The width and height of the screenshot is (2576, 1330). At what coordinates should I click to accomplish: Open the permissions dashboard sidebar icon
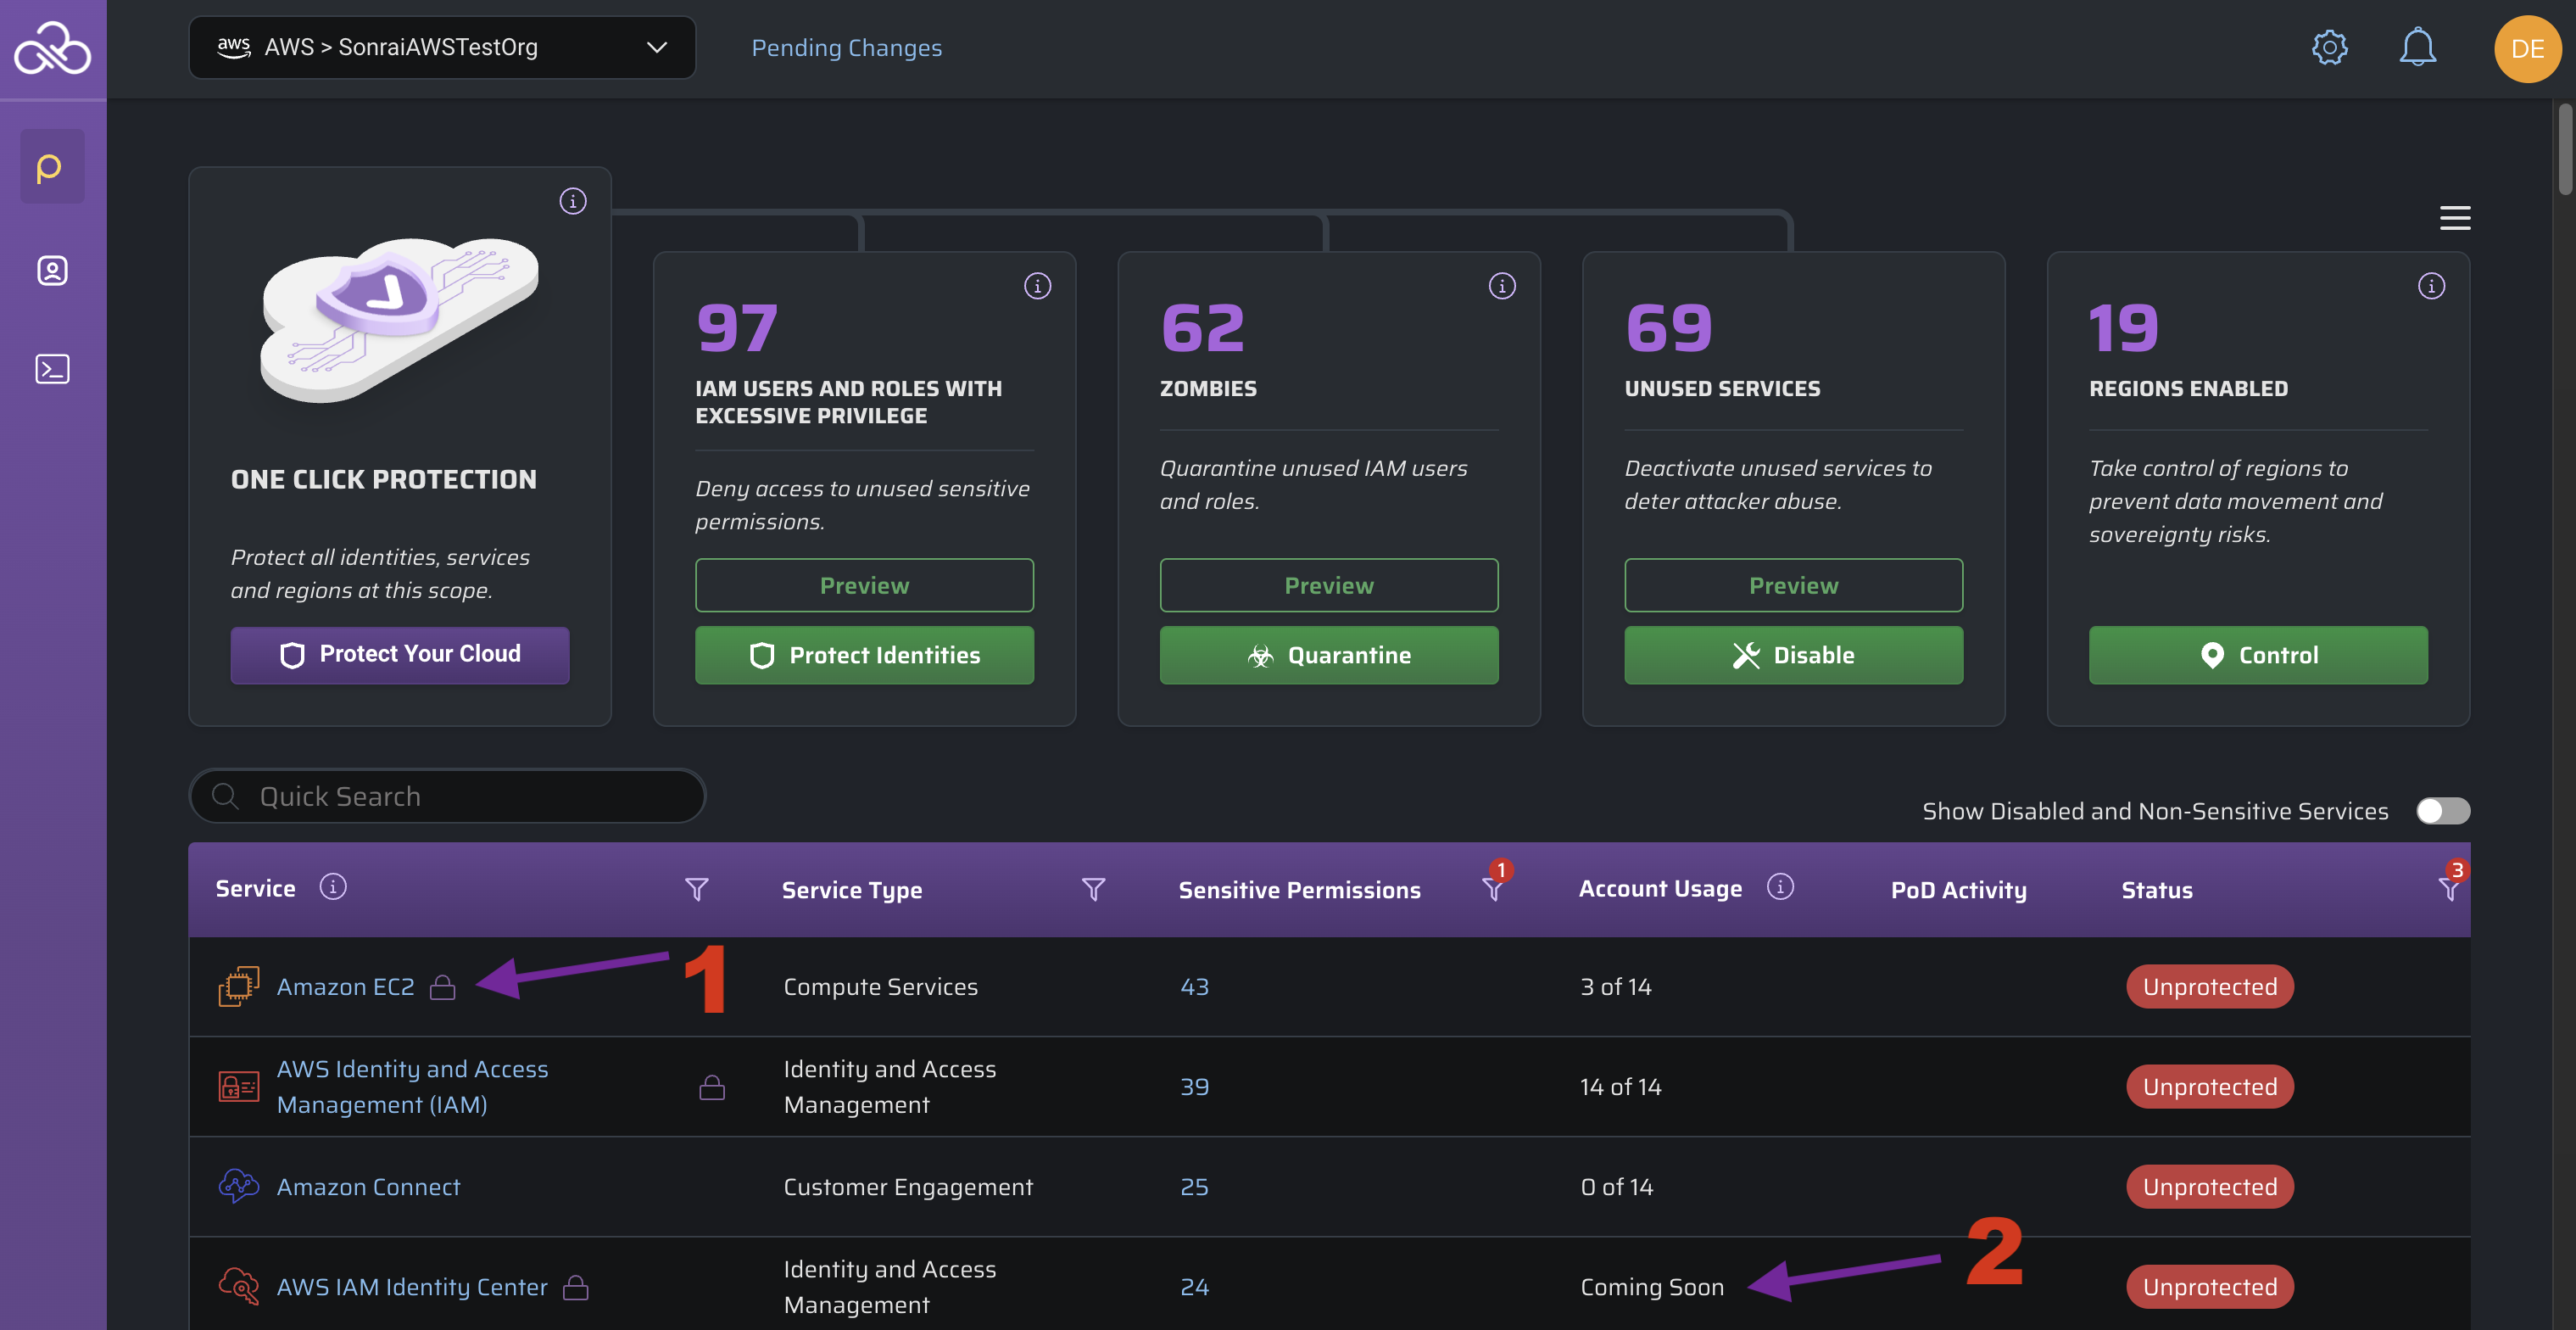52,167
